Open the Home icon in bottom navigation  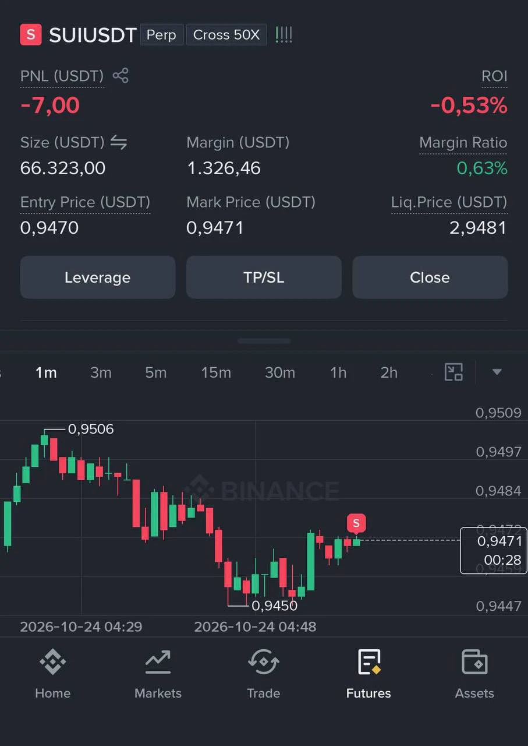(52, 674)
